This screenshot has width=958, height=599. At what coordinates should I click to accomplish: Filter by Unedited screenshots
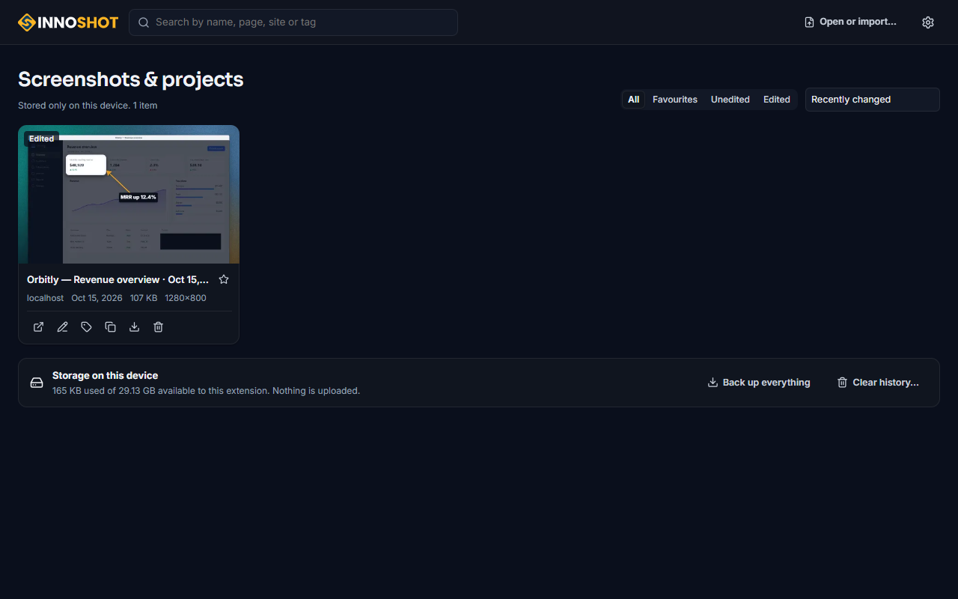pyautogui.click(x=730, y=100)
